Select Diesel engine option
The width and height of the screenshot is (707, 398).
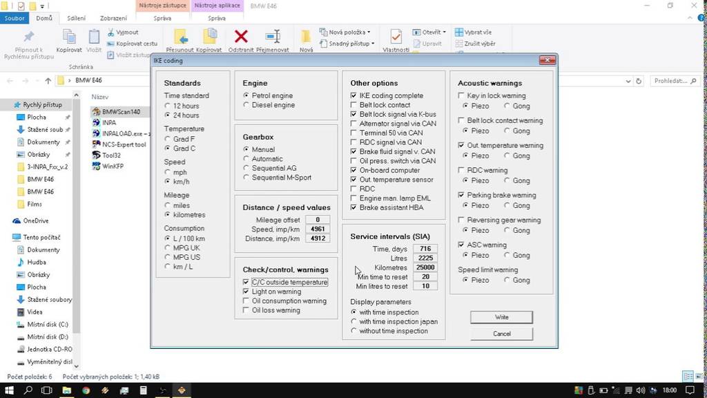(x=246, y=105)
